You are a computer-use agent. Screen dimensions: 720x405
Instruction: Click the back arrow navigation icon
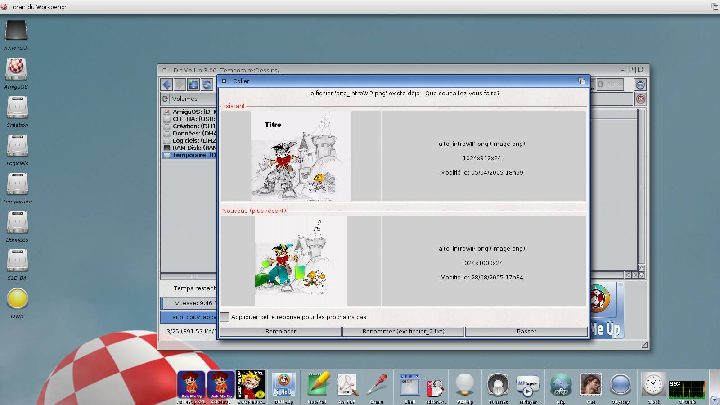point(166,85)
